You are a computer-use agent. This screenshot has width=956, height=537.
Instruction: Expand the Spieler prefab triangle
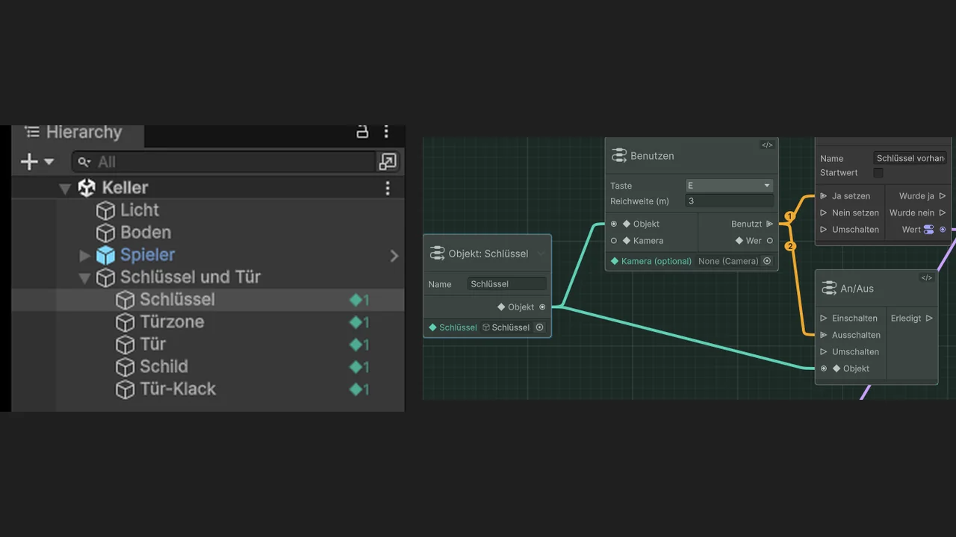point(84,256)
